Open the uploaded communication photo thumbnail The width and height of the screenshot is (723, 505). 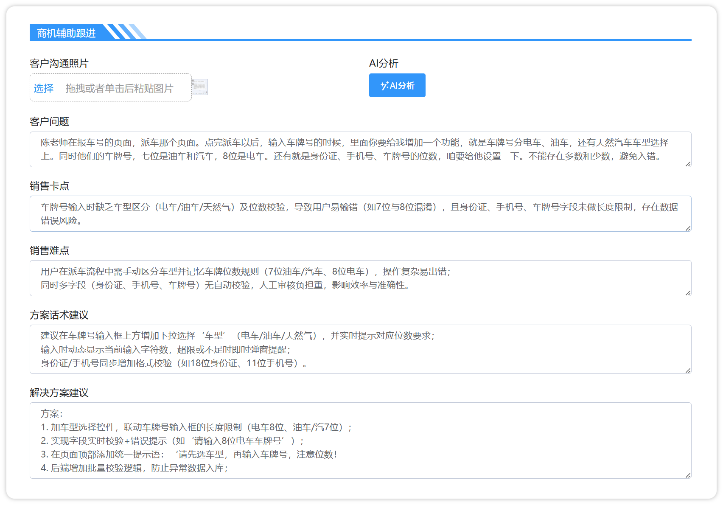point(200,87)
